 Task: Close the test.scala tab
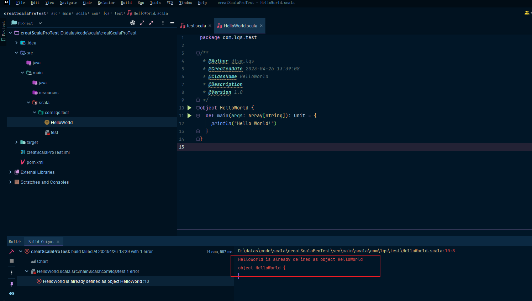(210, 26)
